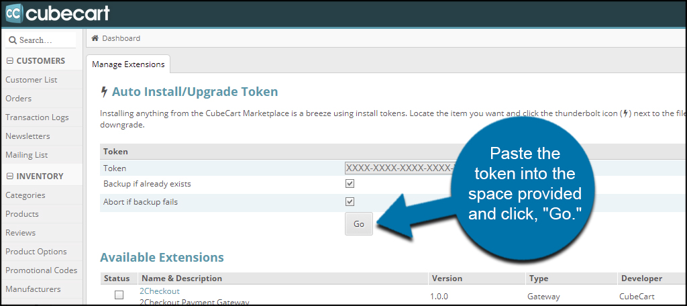687x306 pixels.
Task: Open Reviews in sidebar
Action: [21, 233]
